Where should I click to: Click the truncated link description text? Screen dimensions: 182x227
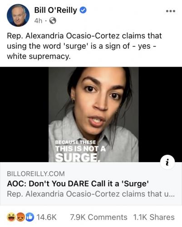pos(91,194)
